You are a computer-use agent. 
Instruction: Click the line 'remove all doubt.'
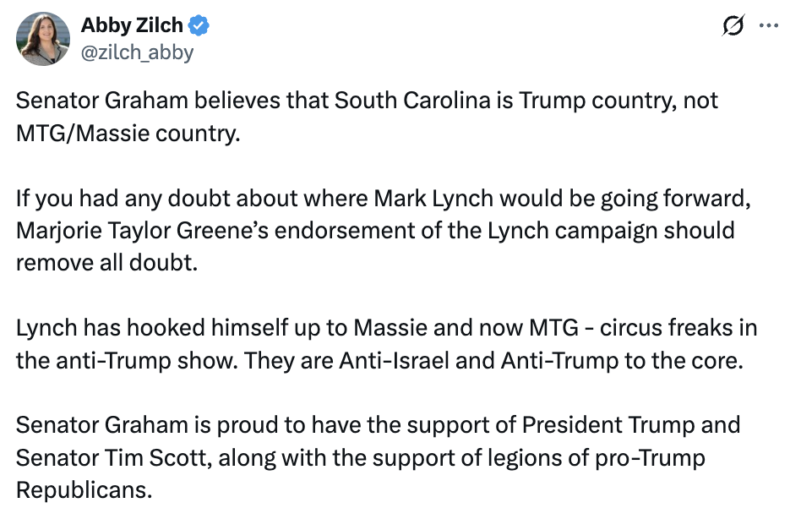(x=106, y=263)
